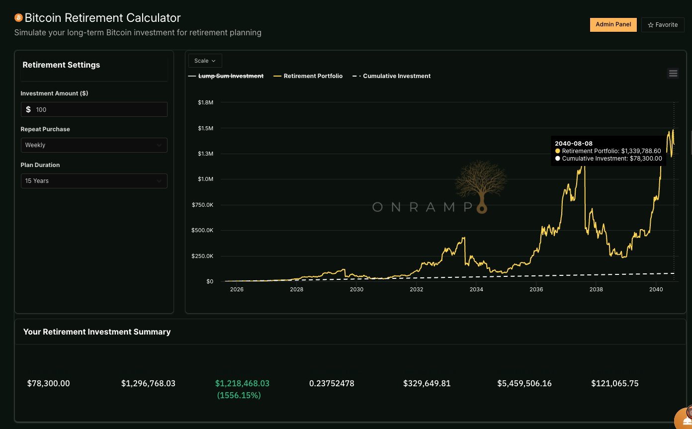The width and height of the screenshot is (692, 429).
Task: Click the strikethrough line marker beside Lump Sum Investment
Action: 192,76
